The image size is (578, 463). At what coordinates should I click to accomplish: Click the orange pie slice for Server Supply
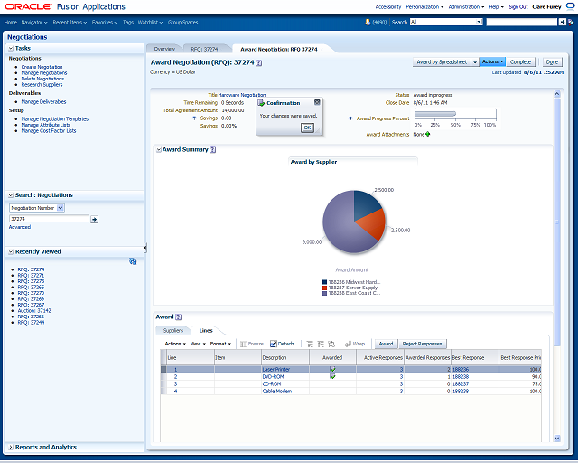click(373, 225)
